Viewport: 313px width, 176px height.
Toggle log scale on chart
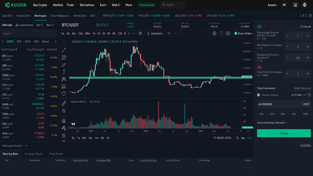[243, 138]
